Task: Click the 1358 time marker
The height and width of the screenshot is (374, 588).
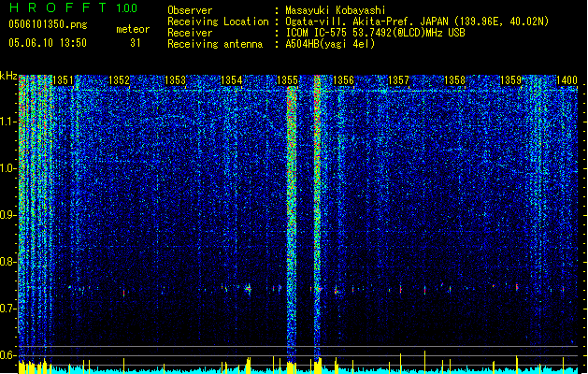Action: pos(454,80)
